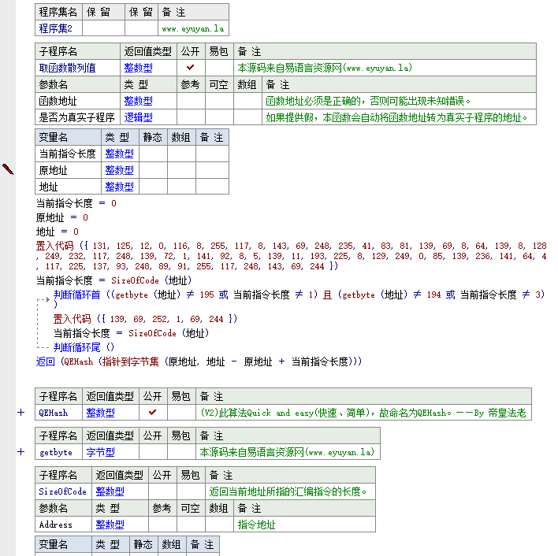Click the remark of getbyte subroutine
Viewport: 558px width, 556px height.
tap(287, 452)
